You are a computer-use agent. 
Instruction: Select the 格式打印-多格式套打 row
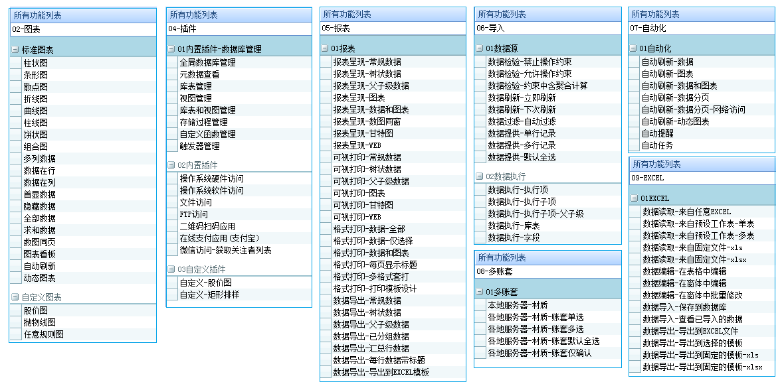393,277
